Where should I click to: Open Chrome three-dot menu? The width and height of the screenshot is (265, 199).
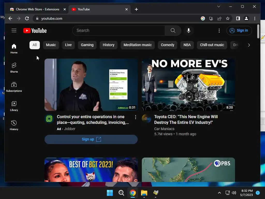point(255,18)
